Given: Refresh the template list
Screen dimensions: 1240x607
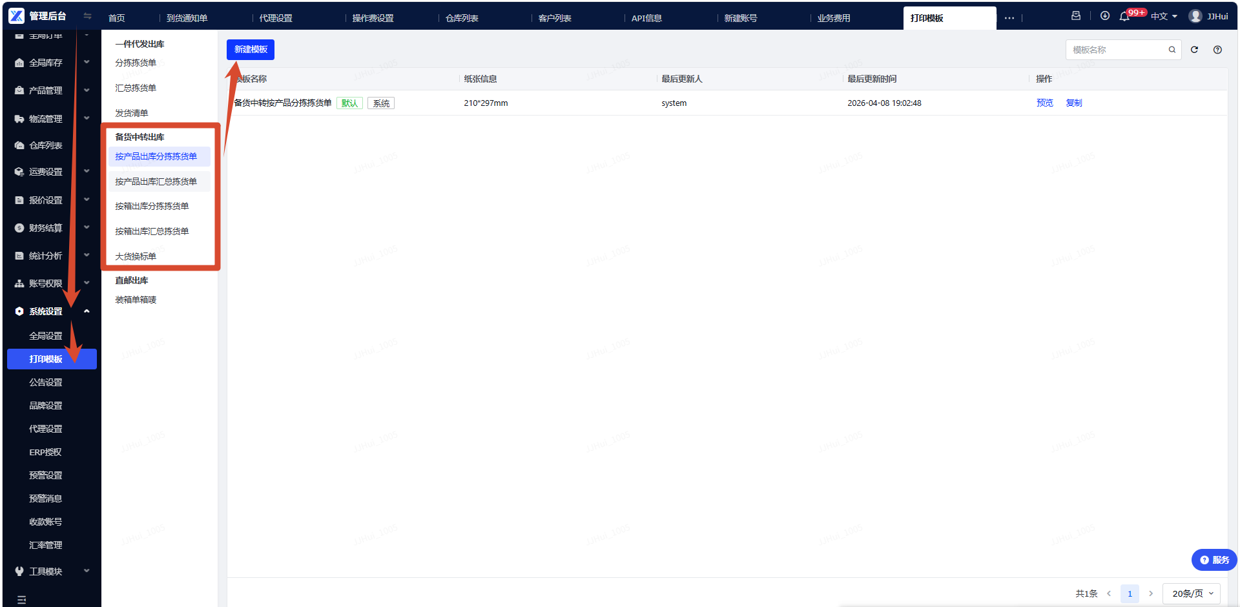Looking at the screenshot, I should point(1195,50).
